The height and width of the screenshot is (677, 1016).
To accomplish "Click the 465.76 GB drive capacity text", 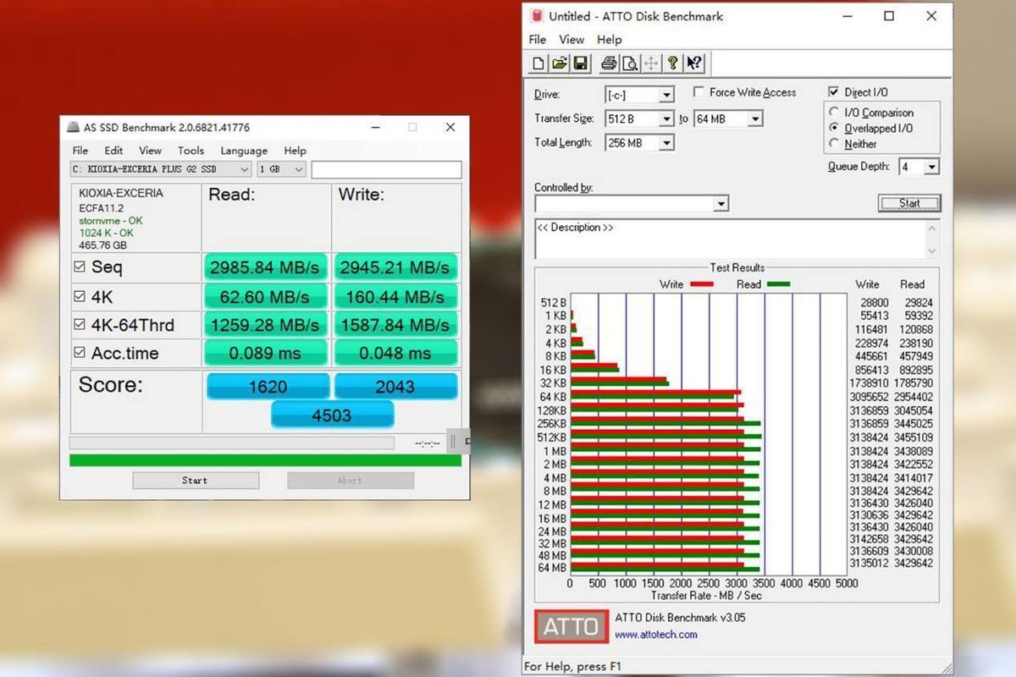I will point(102,245).
